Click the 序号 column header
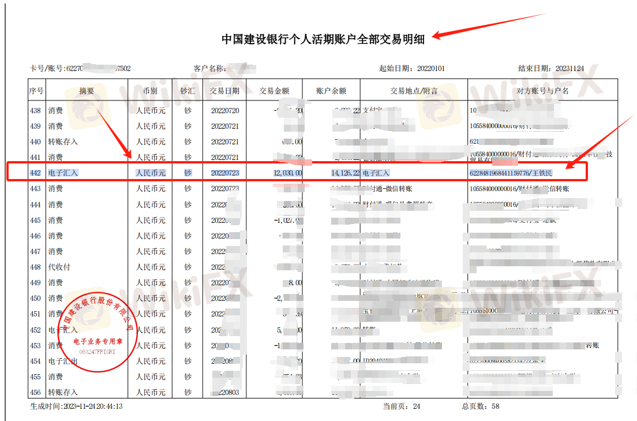The width and height of the screenshot is (637, 421). (36, 91)
